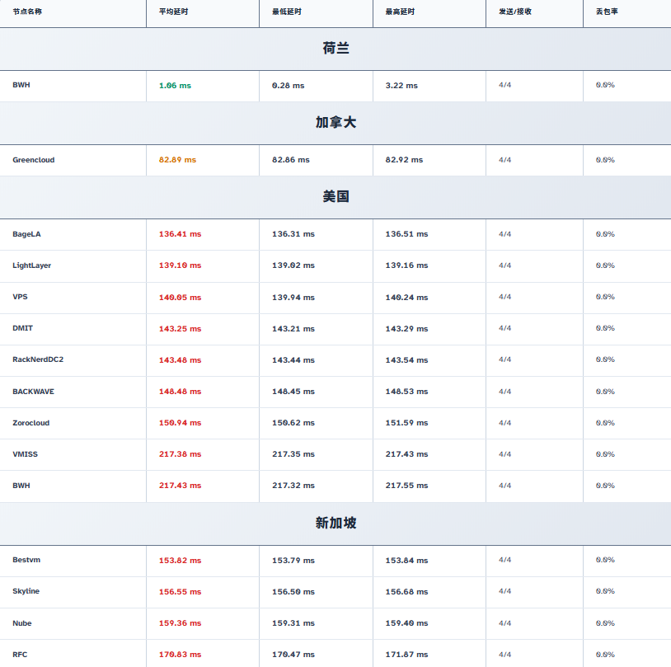671x667 pixels.
Task: Sort by the 平均延时 column header
Action: [x=173, y=12]
